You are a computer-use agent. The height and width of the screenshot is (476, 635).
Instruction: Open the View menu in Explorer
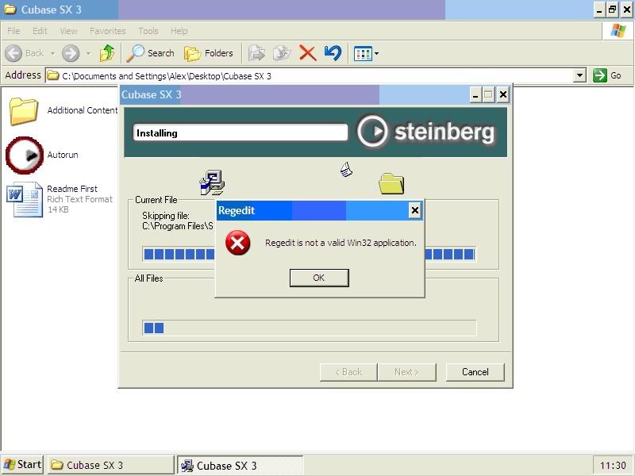(68, 31)
